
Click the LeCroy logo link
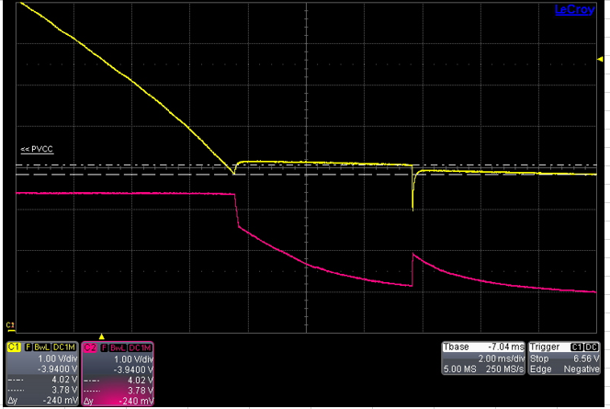click(x=574, y=9)
